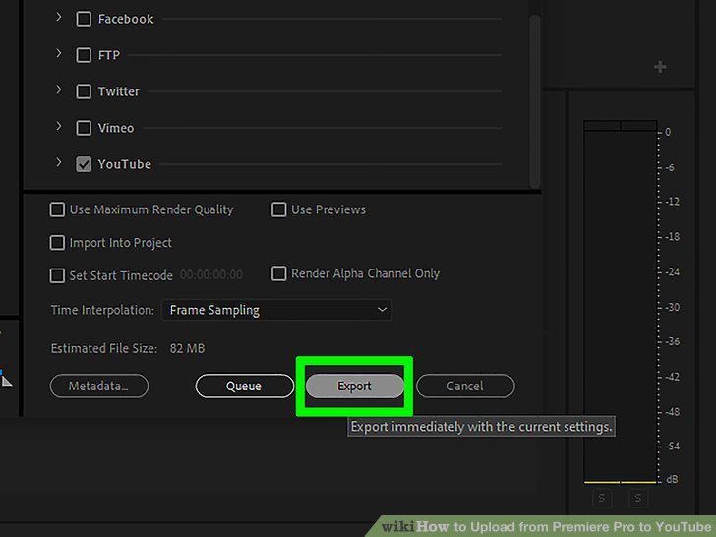Viewport: 716px width, 537px height.
Task: Expand the FTP publish settings
Action: pyautogui.click(x=58, y=54)
